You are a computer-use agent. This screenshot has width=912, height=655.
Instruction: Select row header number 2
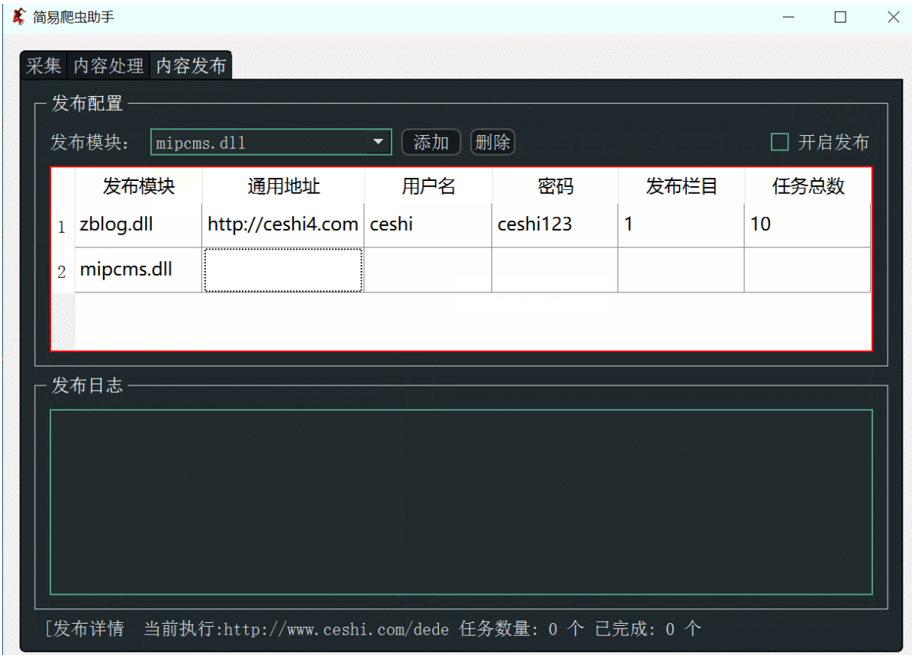[x=63, y=271]
